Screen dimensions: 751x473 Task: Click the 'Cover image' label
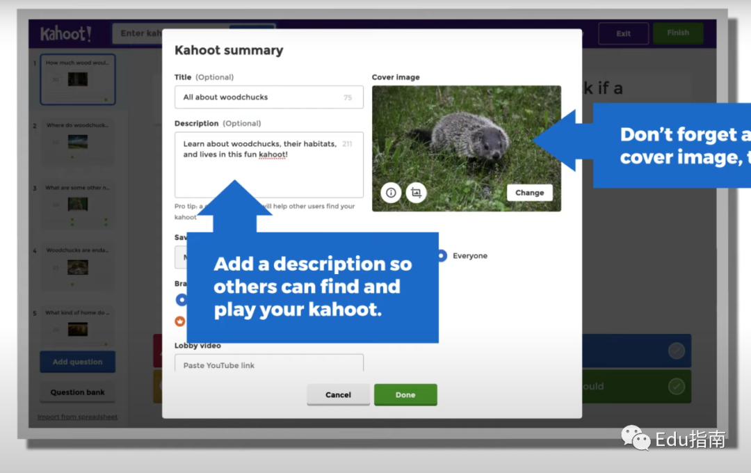click(396, 77)
